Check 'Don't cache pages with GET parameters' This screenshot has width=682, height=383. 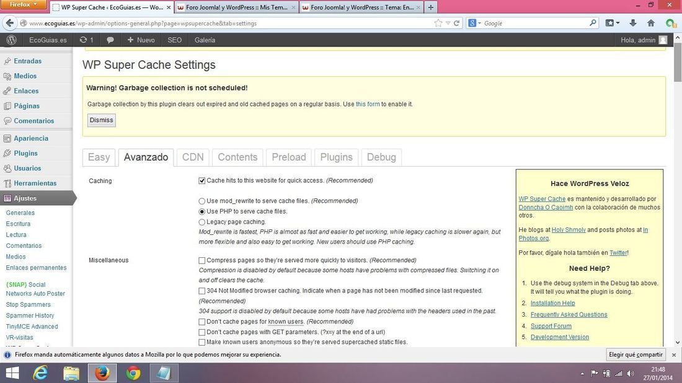click(x=202, y=332)
